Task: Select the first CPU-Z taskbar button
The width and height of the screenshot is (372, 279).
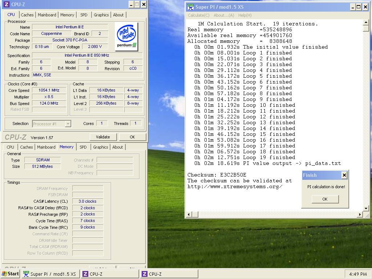Action: [110, 274]
